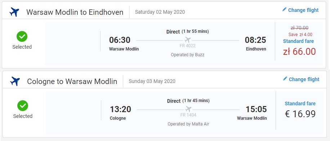The width and height of the screenshot is (330, 141).
Task: Click the 15:05 arrival time
Action: [x=256, y=109]
